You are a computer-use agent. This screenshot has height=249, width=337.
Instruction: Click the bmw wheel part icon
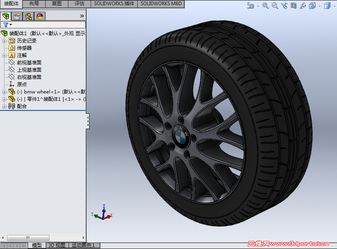(x=12, y=92)
